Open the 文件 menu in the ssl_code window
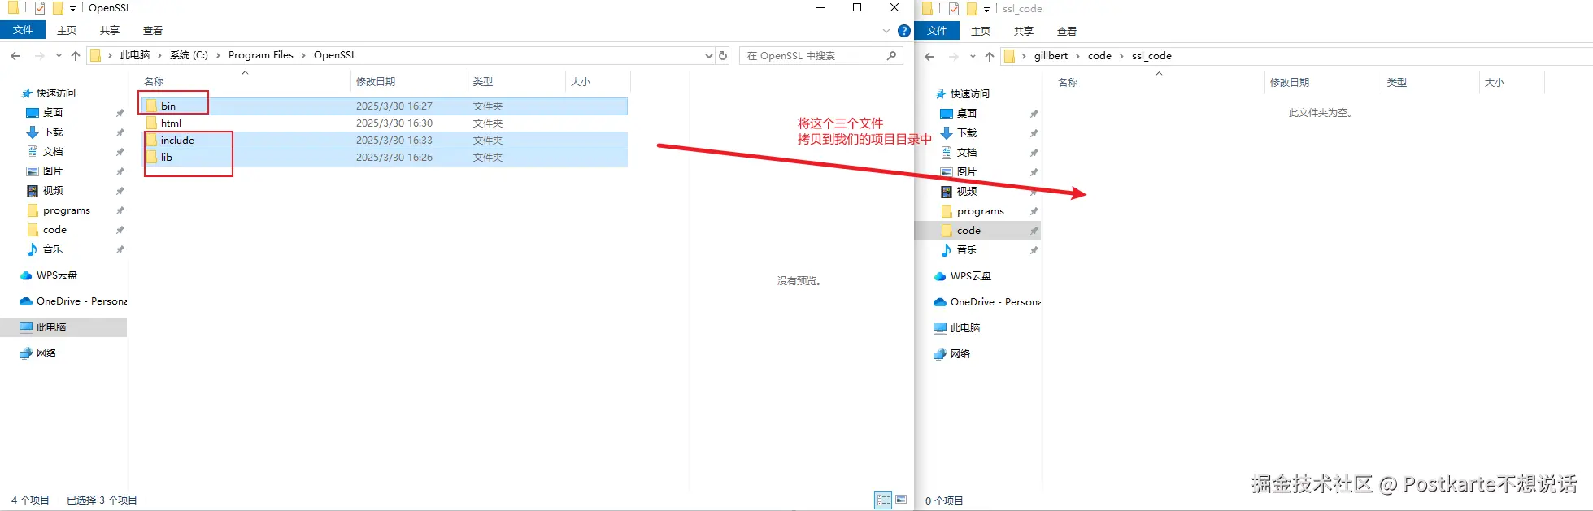The image size is (1593, 511). coord(937,31)
